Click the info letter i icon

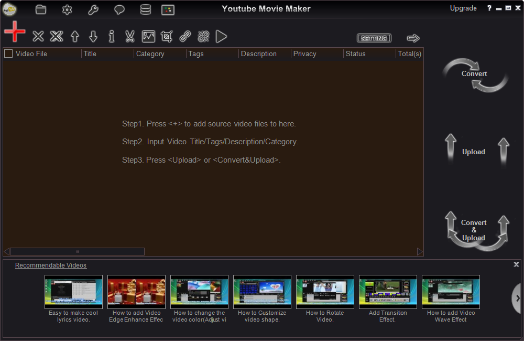click(111, 36)
